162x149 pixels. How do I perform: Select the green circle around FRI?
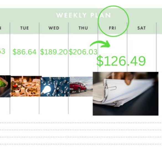click(113, 21)
